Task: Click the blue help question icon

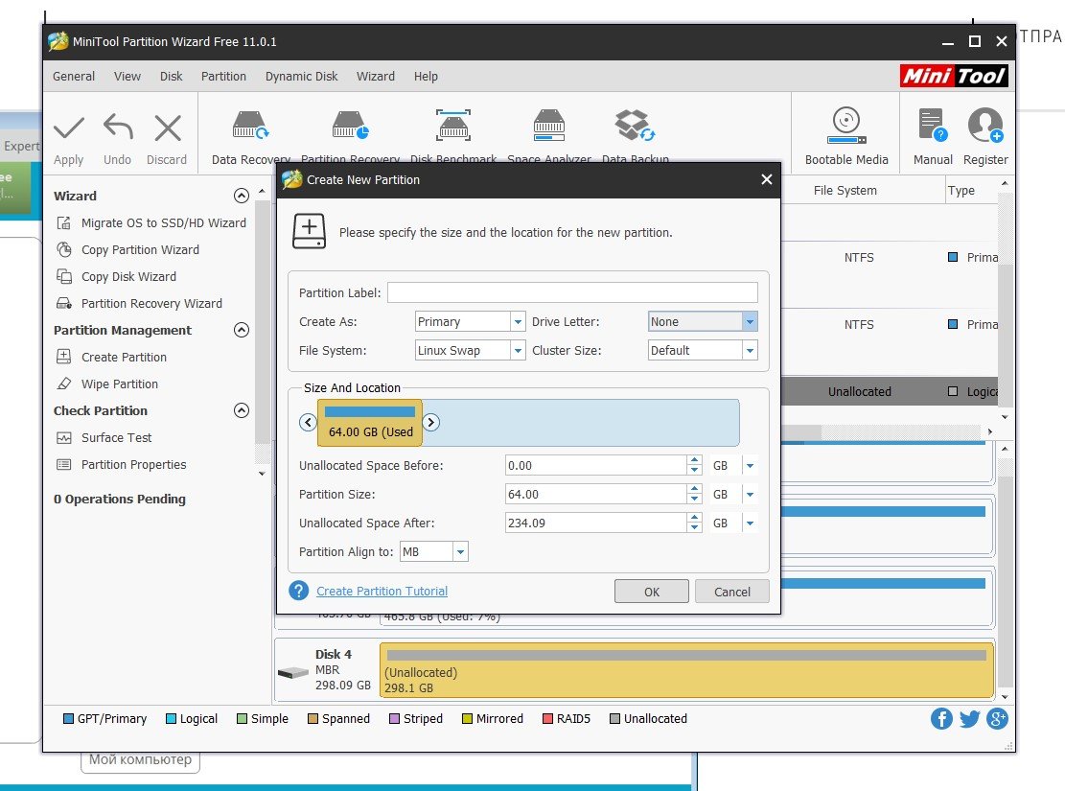Action: (299, 591)
